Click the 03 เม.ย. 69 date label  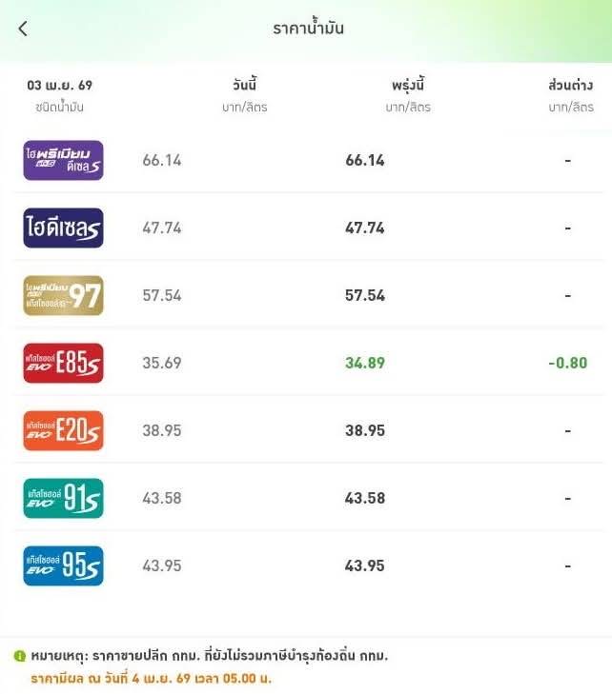(x=59, y=85)
